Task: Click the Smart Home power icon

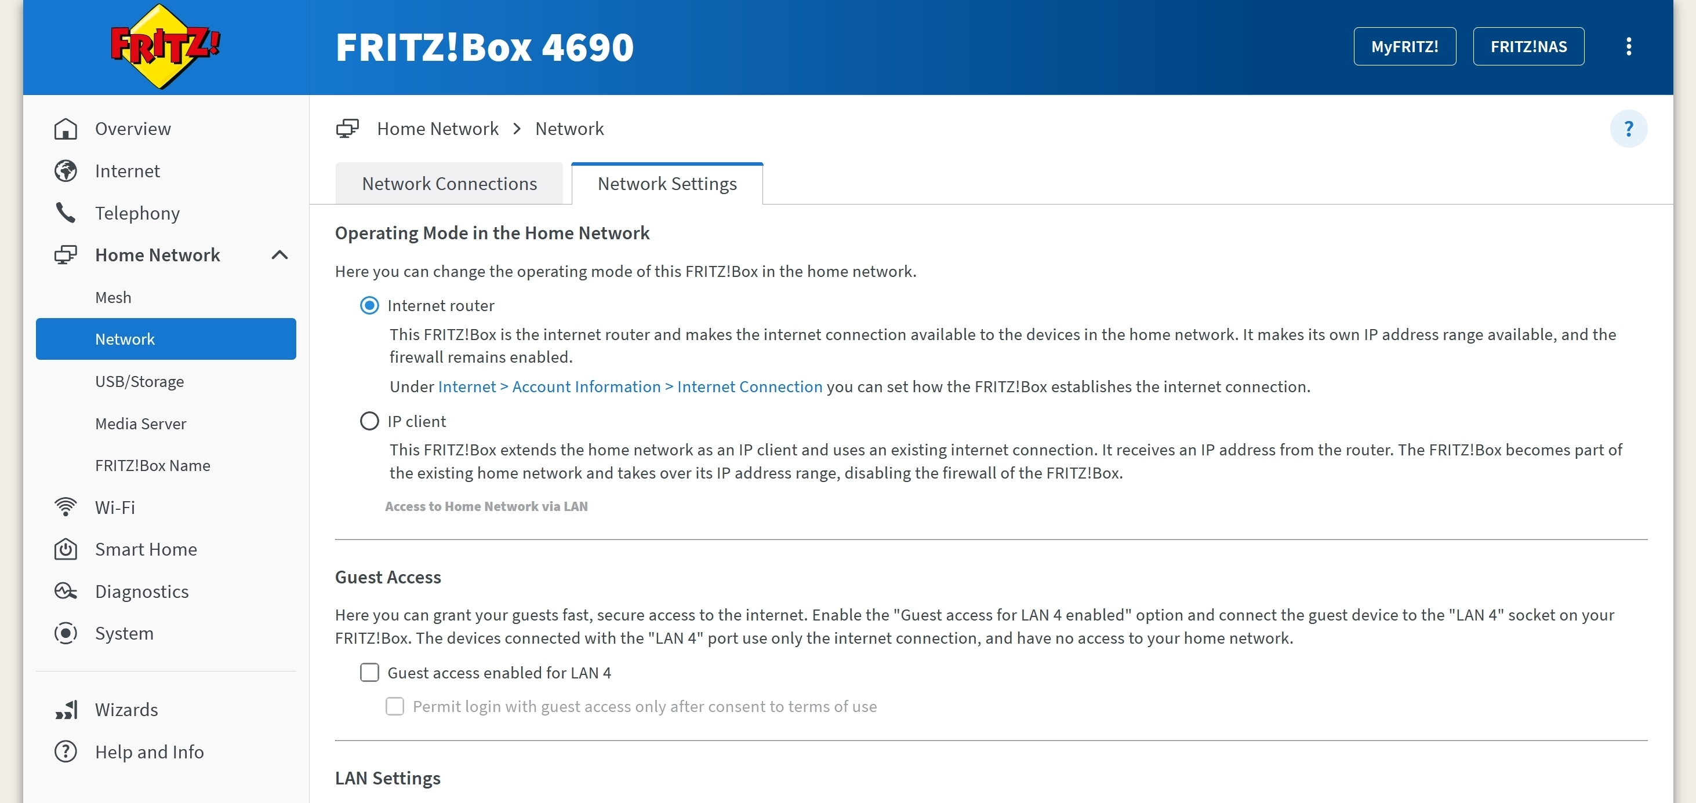Action: (65, 549)
